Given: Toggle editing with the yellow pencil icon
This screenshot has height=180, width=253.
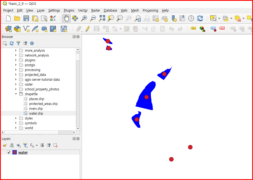Looking at the screenshot, I should 88,29.
